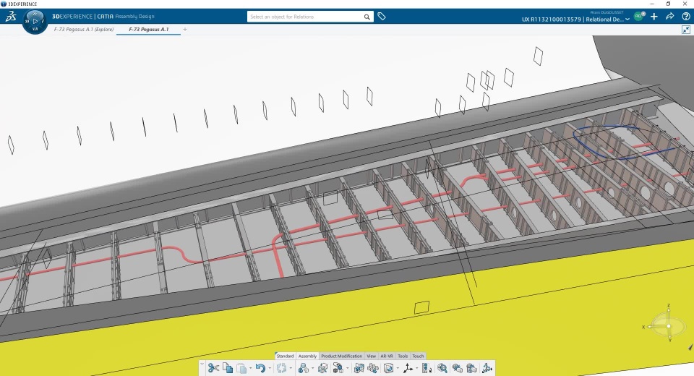The width and height of the screenshot is (694, 376).
Task: Click the gray cylinder-and-box toolbar icon
Action: tap(472, 368)
